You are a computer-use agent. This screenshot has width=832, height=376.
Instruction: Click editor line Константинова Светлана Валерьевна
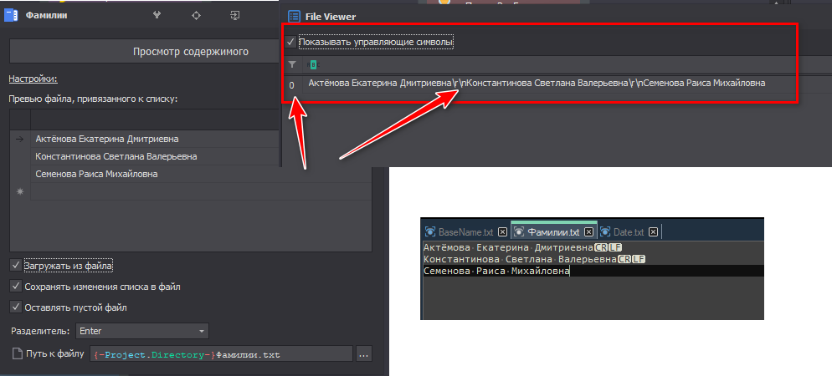pos(534,260)
